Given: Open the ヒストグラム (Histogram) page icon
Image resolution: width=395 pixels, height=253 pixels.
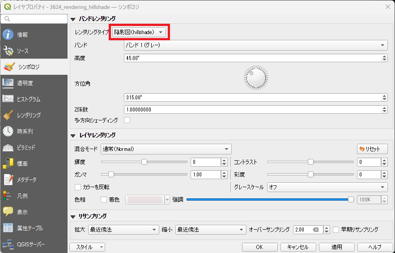Looking at the screenshot, I should point(8,99).
